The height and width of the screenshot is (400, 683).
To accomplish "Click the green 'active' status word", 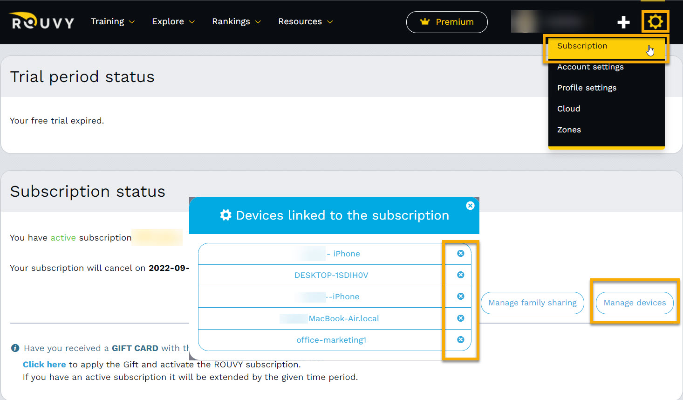I will click(63, 238).
